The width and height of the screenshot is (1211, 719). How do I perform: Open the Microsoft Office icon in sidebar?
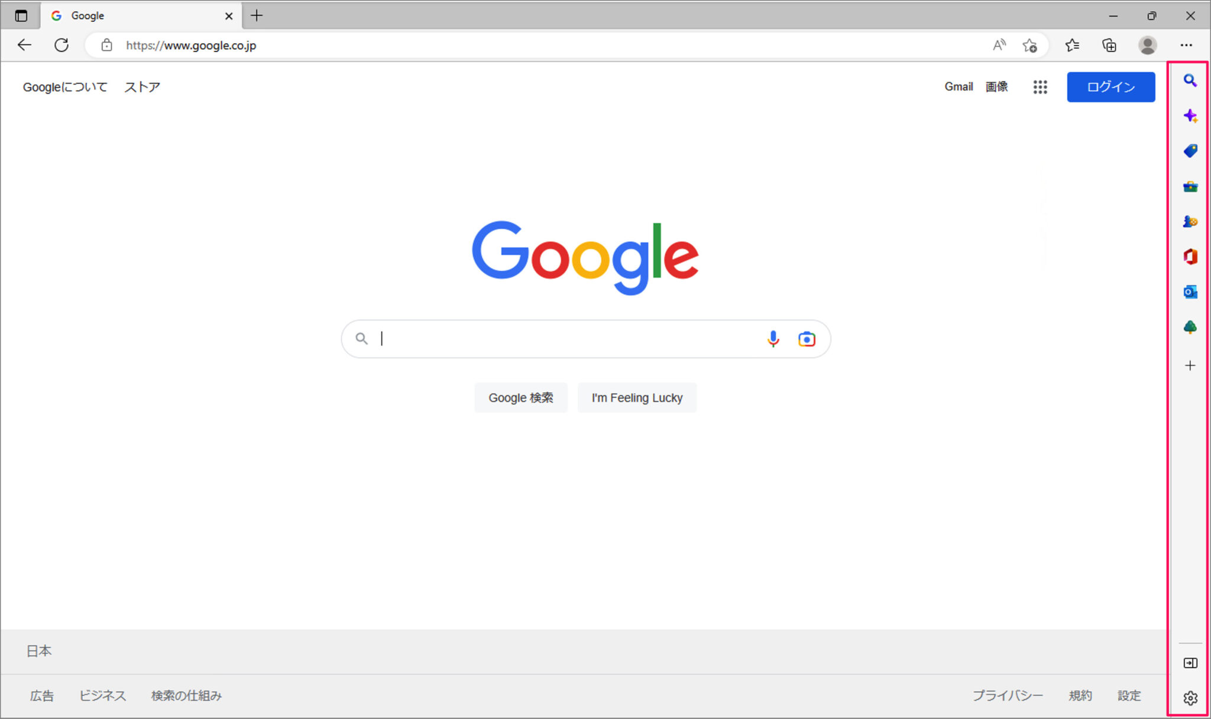pos(1190,257)
